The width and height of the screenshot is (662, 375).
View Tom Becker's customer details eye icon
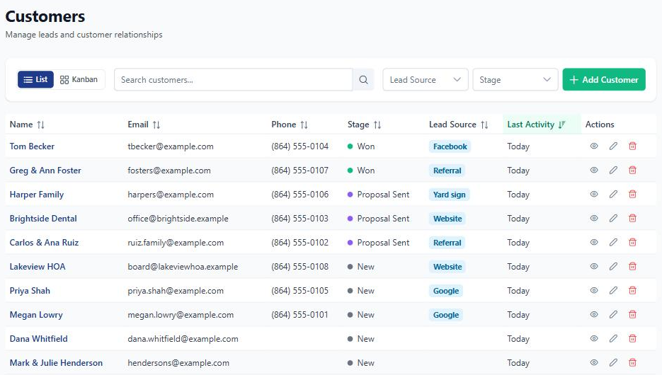pos(594,146)
